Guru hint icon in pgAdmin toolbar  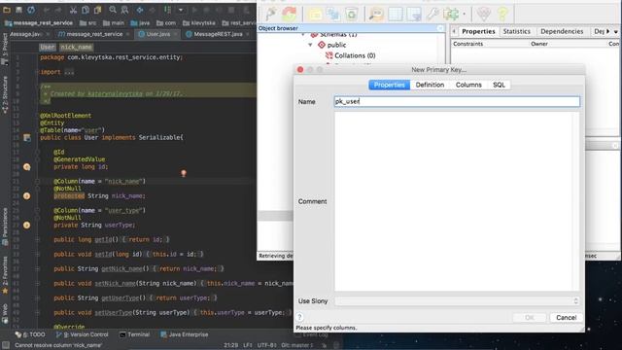click(484, 15)
